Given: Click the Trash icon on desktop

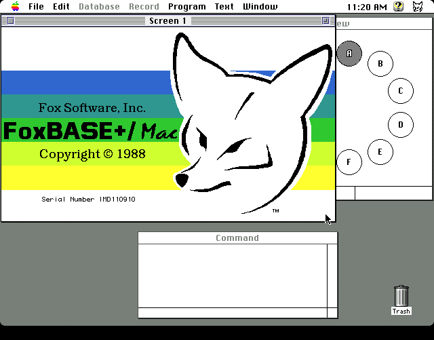Looking at the screenshot, I should [x=401, y=300].
